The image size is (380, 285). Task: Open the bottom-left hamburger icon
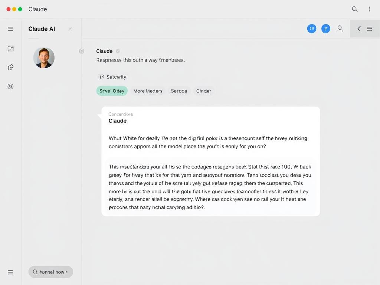pyautogui.click(x=10, y=272)
